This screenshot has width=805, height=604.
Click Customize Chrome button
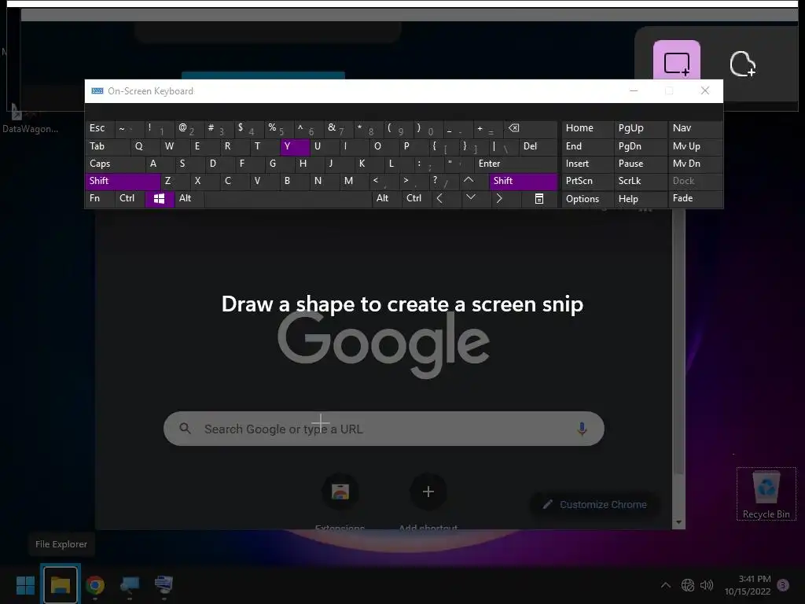click(x=594, y=504)
